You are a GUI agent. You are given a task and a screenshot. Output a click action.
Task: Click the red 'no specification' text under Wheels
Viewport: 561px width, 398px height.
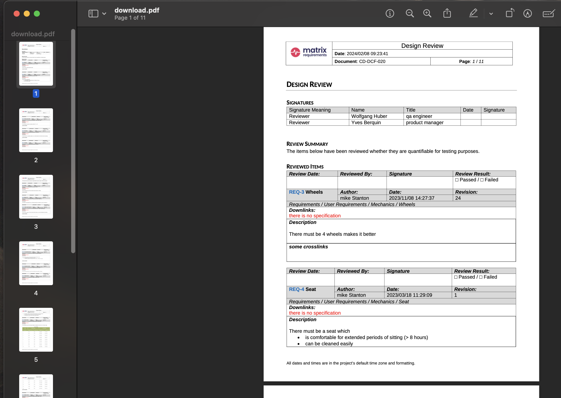(x=315, y=216)
